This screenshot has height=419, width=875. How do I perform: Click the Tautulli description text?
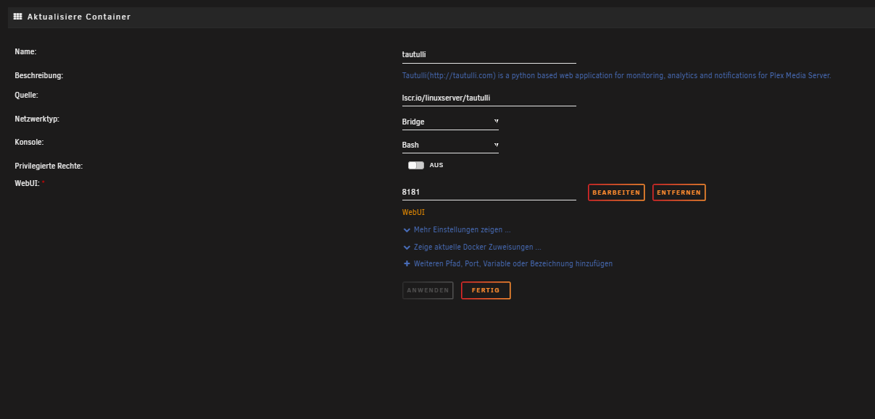tap(616, 75)
